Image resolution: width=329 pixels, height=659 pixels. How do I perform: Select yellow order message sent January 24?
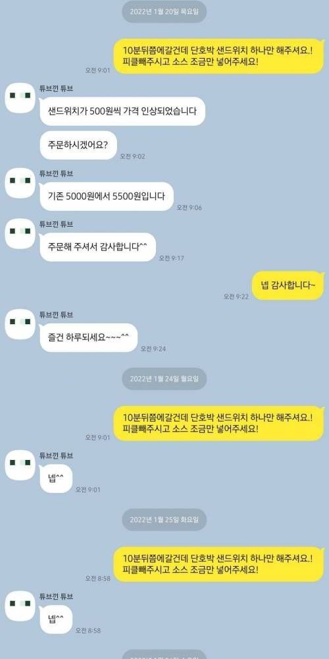pyautogui.click(x=220, y=423)
